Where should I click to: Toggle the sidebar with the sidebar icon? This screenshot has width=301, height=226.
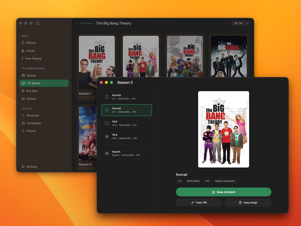click(38, 23)
